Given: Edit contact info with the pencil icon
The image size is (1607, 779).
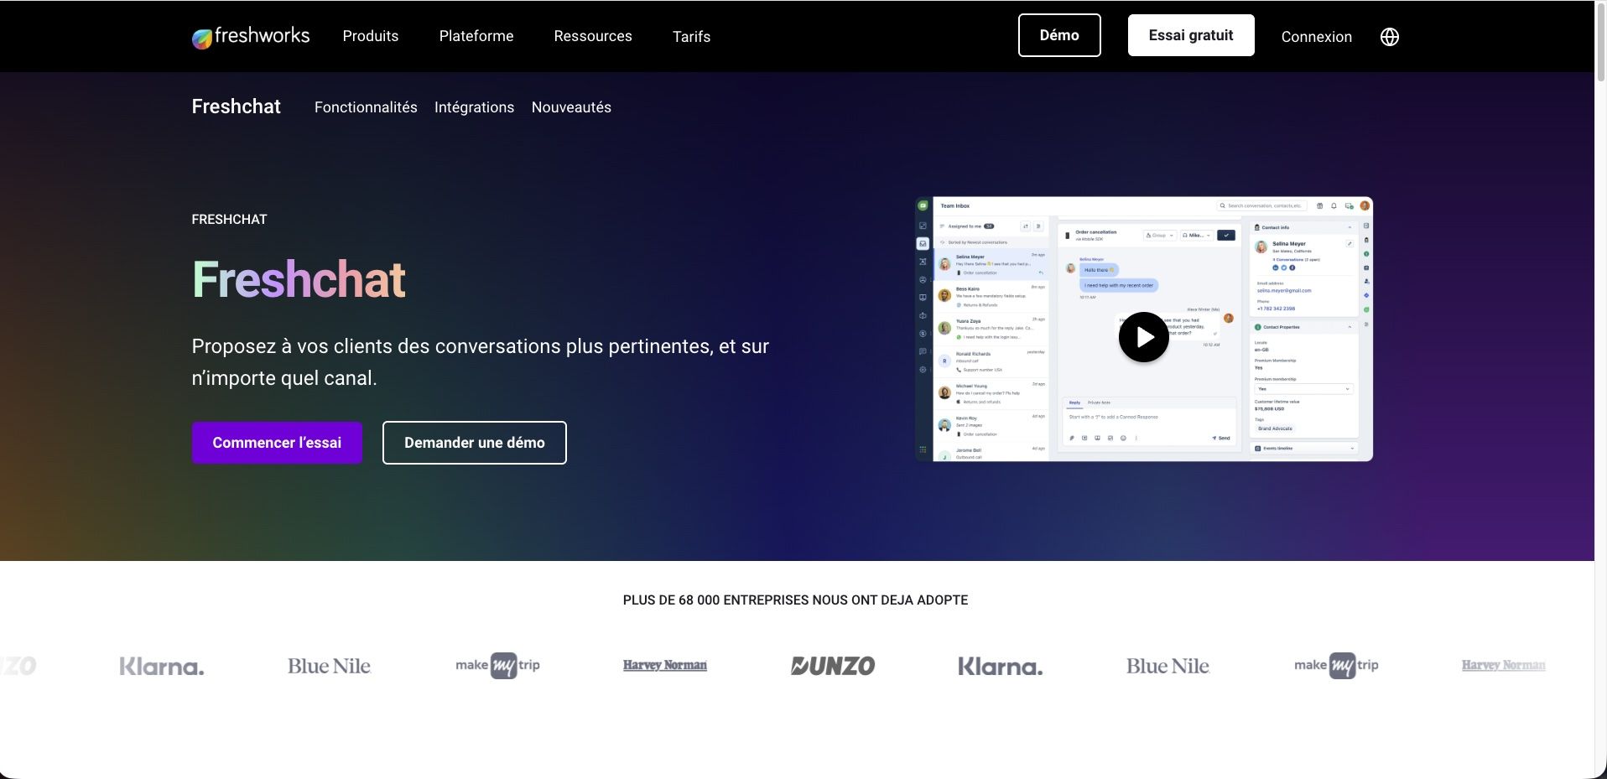Looking at the screenshot, I should point(1350,244).
